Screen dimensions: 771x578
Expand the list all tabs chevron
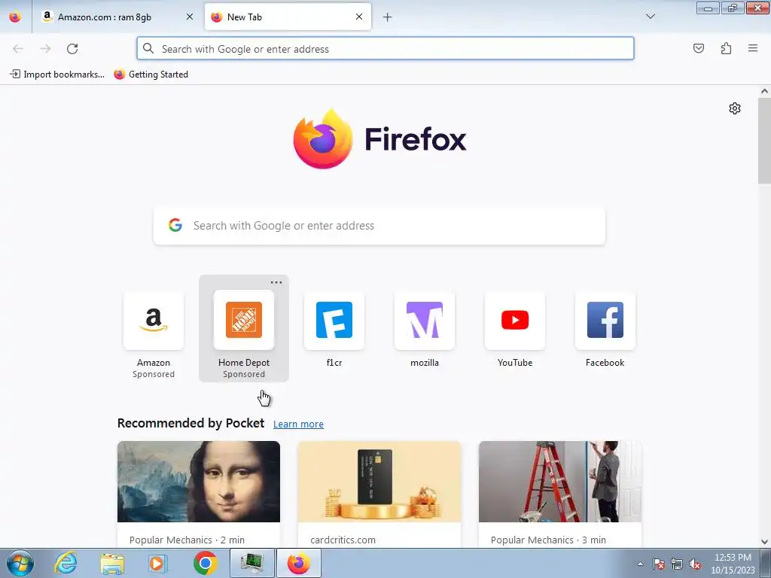(650, 17)
